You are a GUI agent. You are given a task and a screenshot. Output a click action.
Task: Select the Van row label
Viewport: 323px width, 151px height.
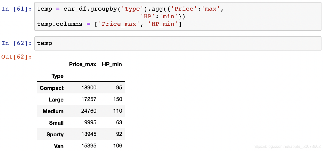[59, 146]
